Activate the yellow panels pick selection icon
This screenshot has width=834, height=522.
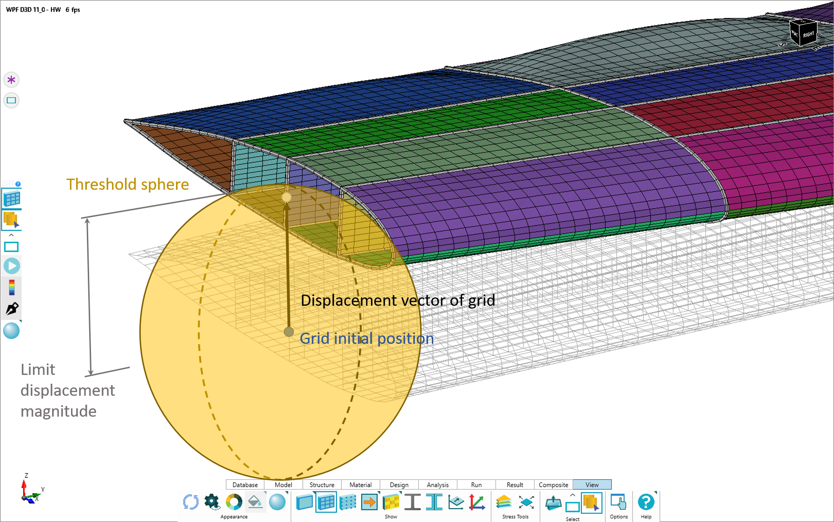click(592, 503)
